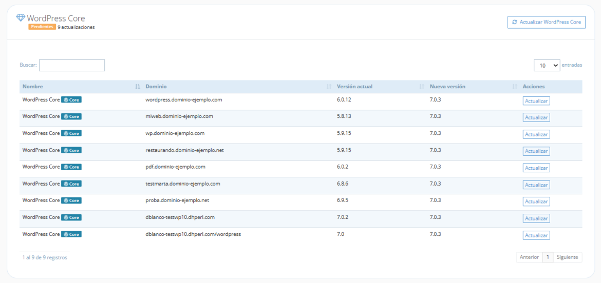Click Core badge in proba.dominio-ejemplo.net row

71,200
